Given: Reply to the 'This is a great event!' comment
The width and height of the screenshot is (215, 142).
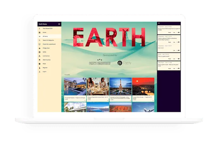Looking at the screenshot, I should click(170, 59).
